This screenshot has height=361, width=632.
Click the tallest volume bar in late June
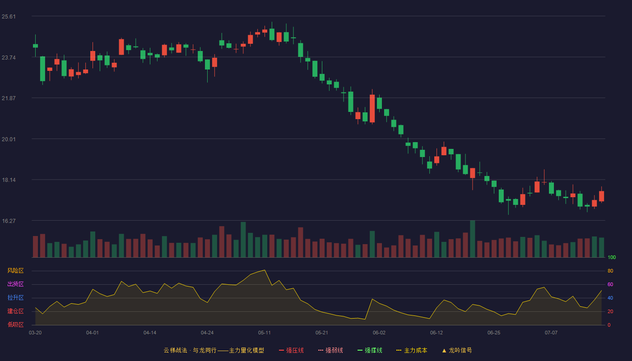click(x=473, y=239)
